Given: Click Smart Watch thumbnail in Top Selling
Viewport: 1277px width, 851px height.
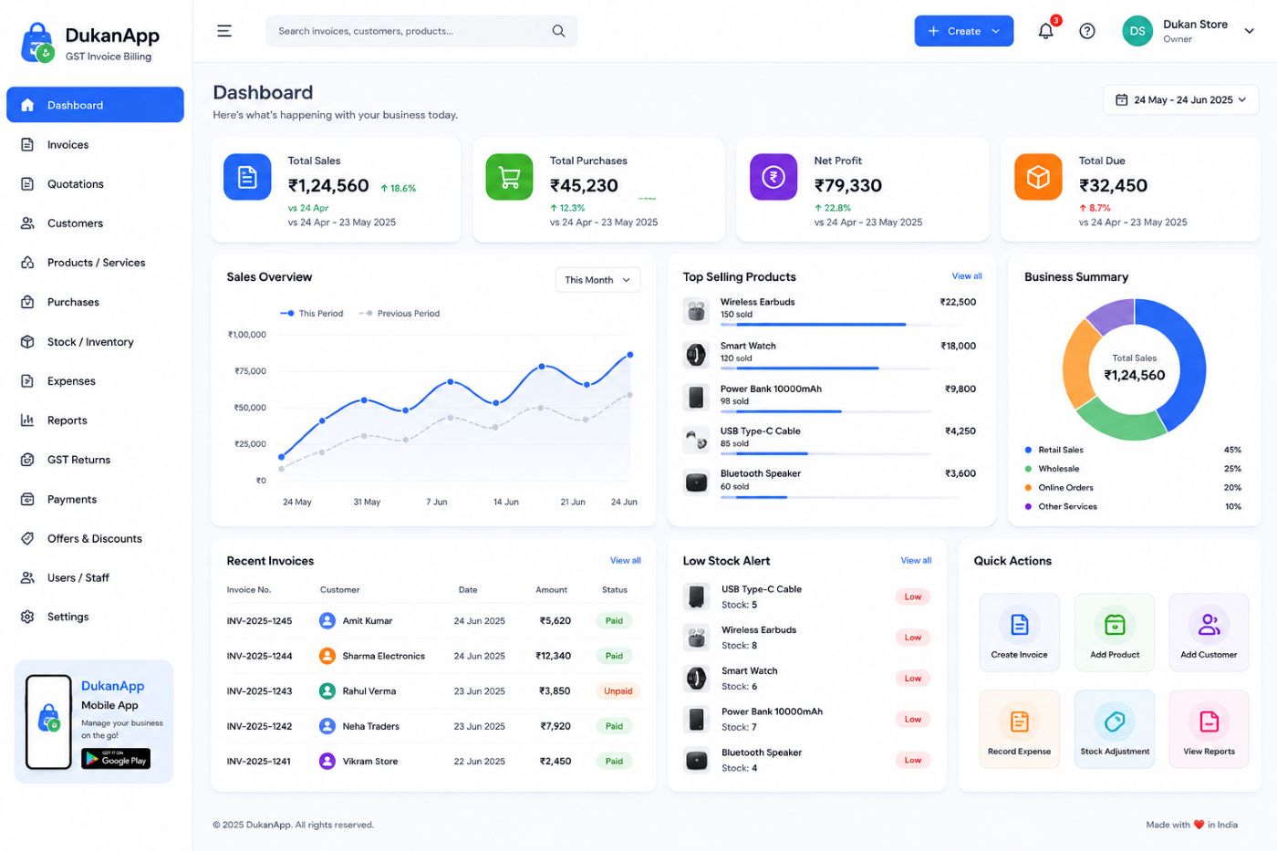Looking at the screenshot, I should 696,355.
